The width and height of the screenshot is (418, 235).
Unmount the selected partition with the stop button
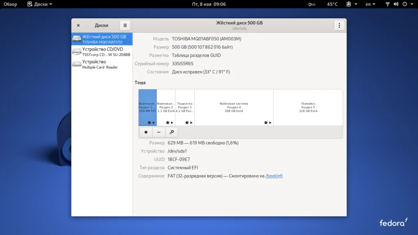[146, 132]
